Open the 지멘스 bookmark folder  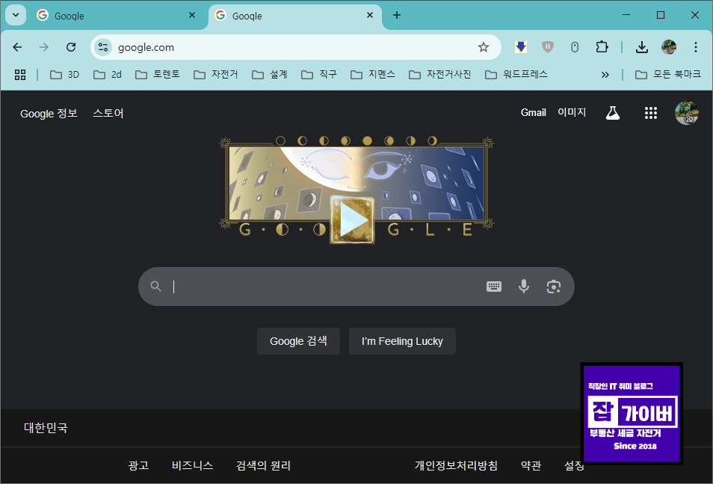click(372, 74)
